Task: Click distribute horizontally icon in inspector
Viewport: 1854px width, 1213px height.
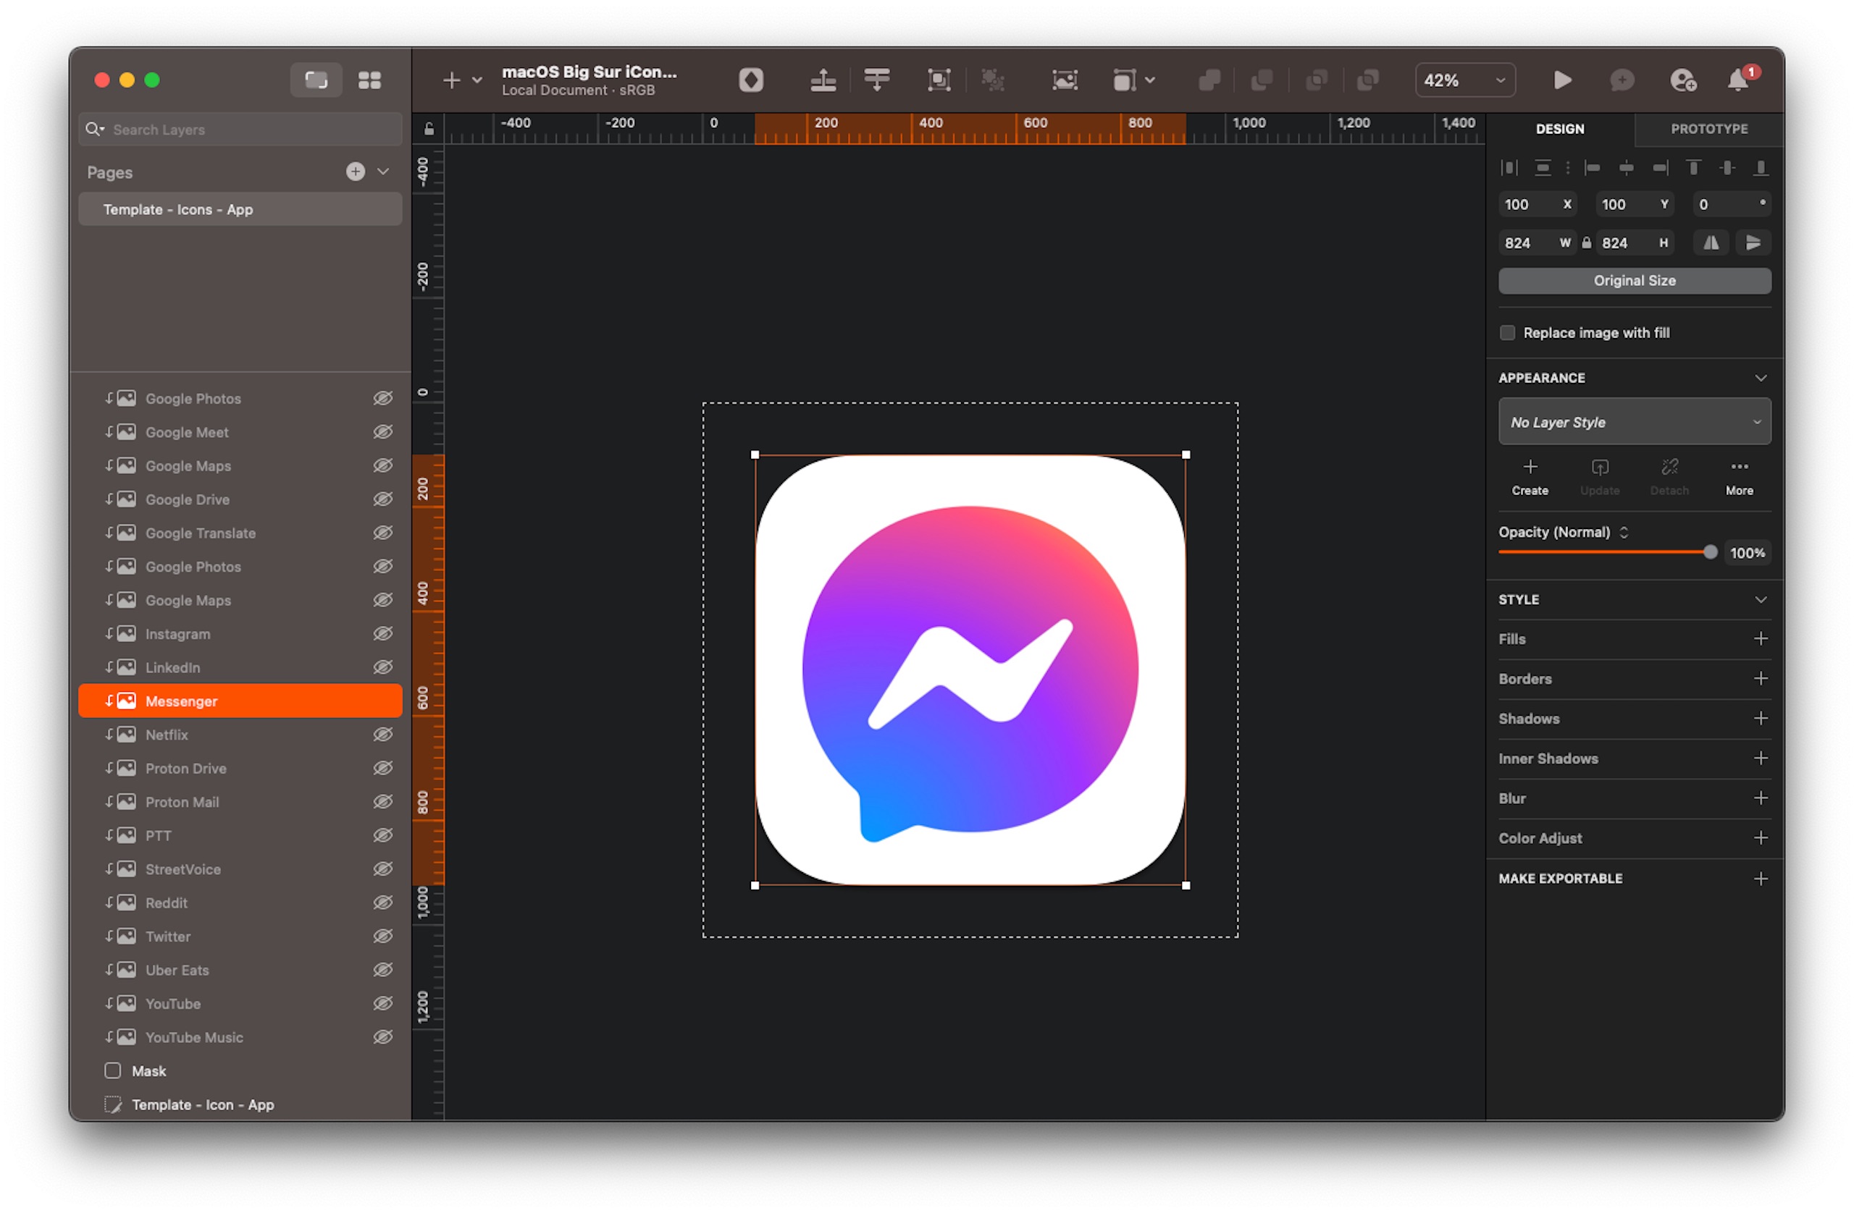Action: coord(1509,168)
